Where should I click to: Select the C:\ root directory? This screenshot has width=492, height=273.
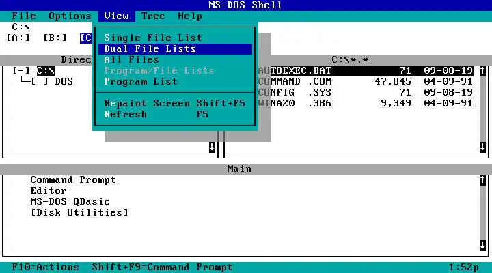pos(46,70)
